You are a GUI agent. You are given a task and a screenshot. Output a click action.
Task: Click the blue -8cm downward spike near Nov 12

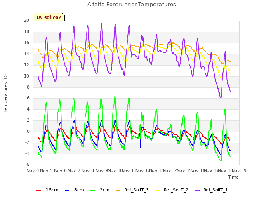(140, 147)
